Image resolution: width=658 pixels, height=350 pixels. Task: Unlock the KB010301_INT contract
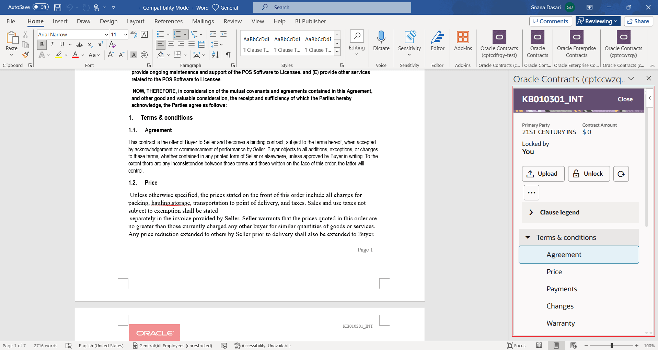point(588,174)
